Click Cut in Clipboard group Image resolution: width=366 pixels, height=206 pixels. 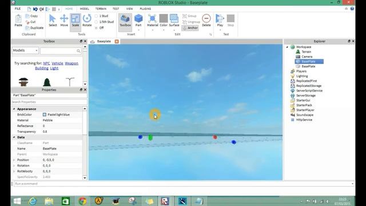click(x=30, y=22)
